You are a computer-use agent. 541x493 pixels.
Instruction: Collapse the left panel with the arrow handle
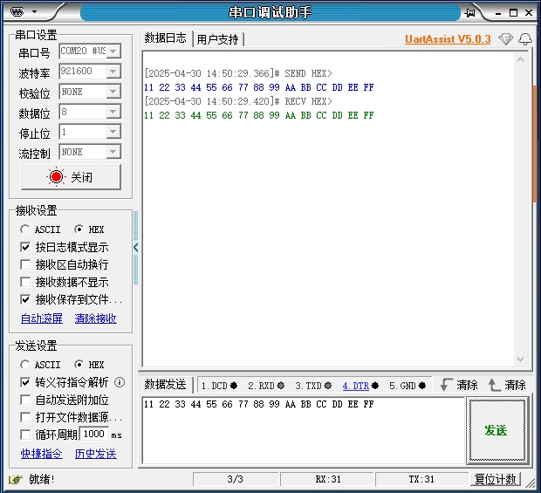pos(135,247)
